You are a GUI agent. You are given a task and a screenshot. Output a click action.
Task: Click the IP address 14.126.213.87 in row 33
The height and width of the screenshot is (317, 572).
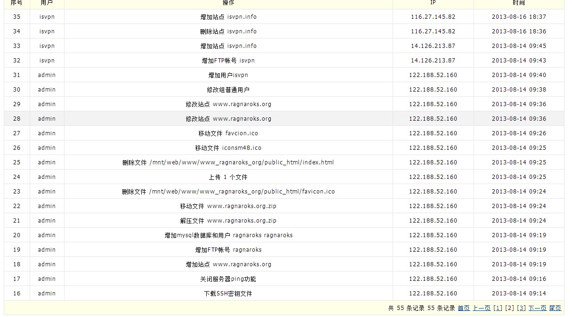coord(433,46)
